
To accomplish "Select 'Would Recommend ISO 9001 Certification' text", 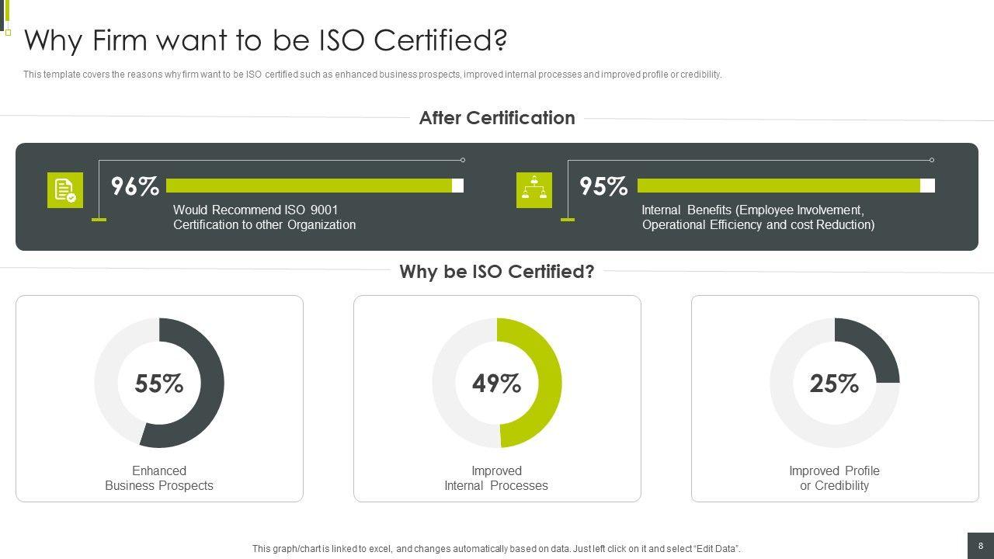I will pyautogui.click(x=264, y=217).
